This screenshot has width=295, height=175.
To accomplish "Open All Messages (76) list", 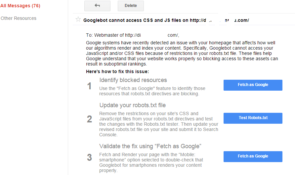I will [x=20, y=6].
